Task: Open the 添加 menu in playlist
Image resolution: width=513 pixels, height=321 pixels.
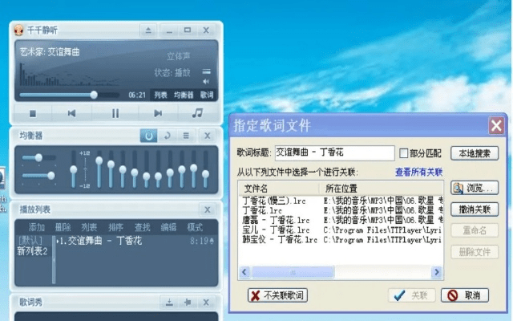Action: click(x=37, y=227)
